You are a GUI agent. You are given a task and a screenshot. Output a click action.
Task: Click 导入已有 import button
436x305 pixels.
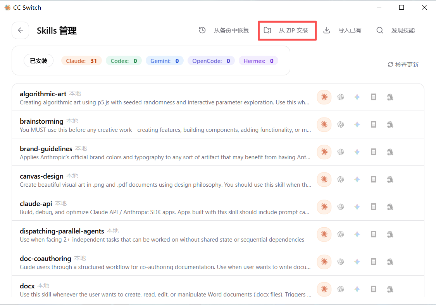pyautogui.click(x=343, y=30)
